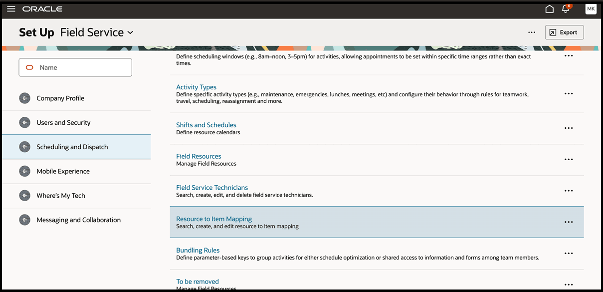Go to home via house icon
The height and width of the screenshot is (292, 603).
click(549, 9)
